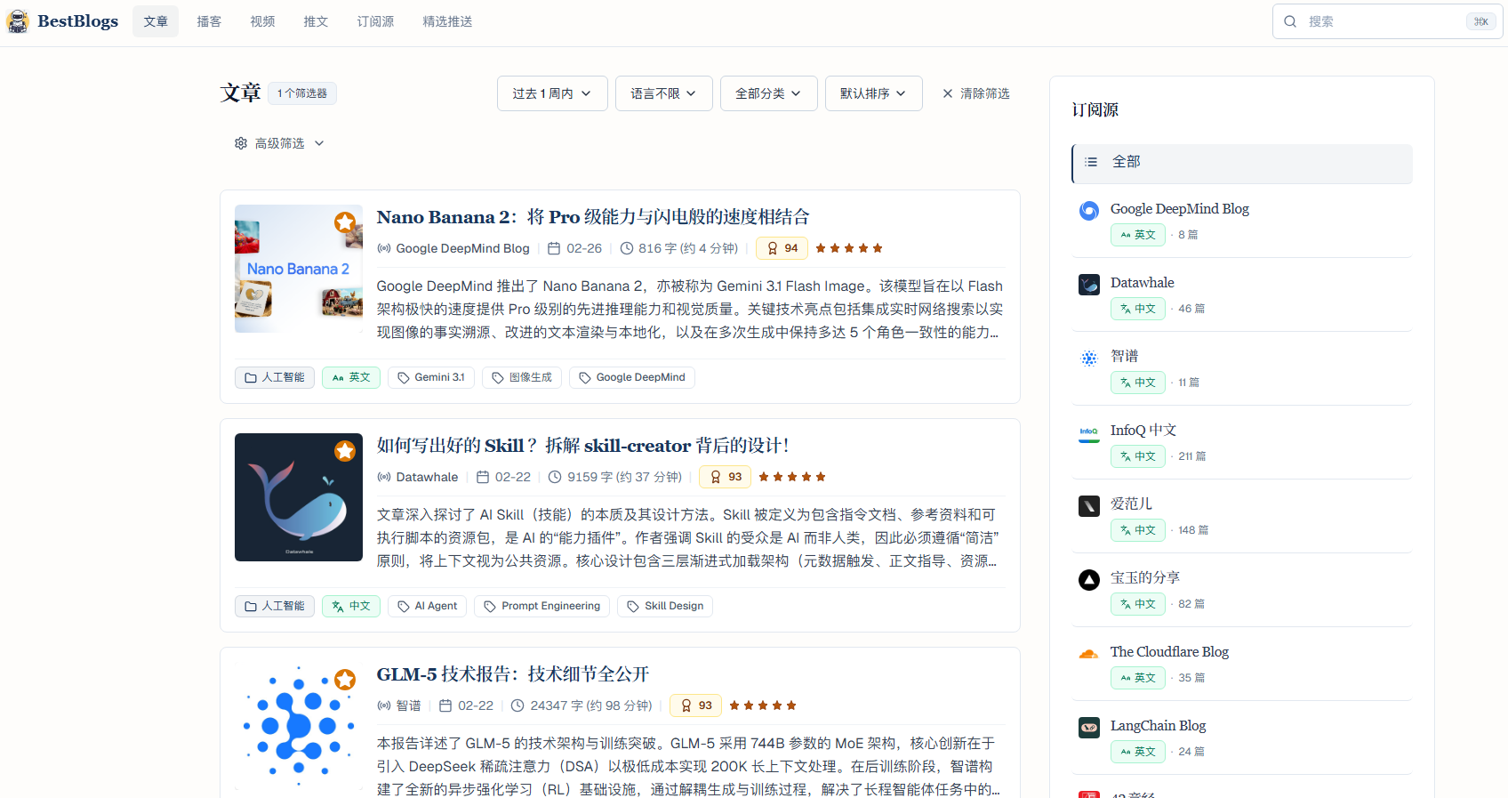Click 清除筛选 to clear filters
1508x798 pixels.
click(976, 93)
